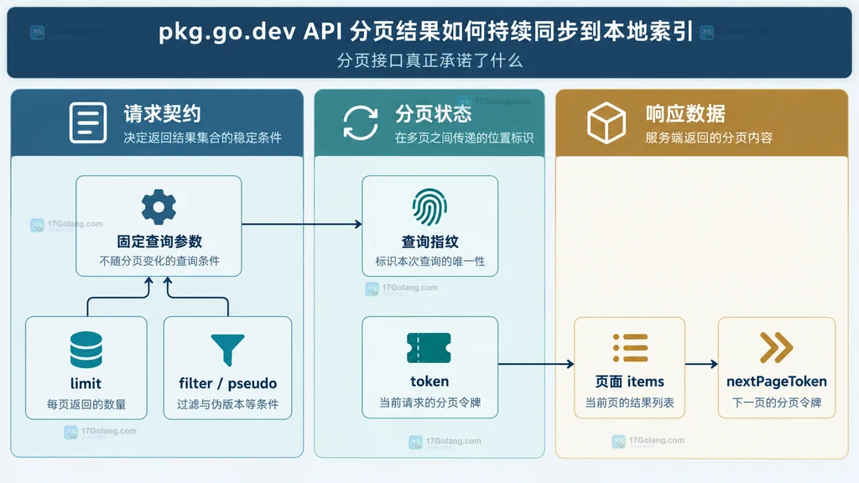Click the 页面 items label
This screenshot has height=483, width=859.
629,382
